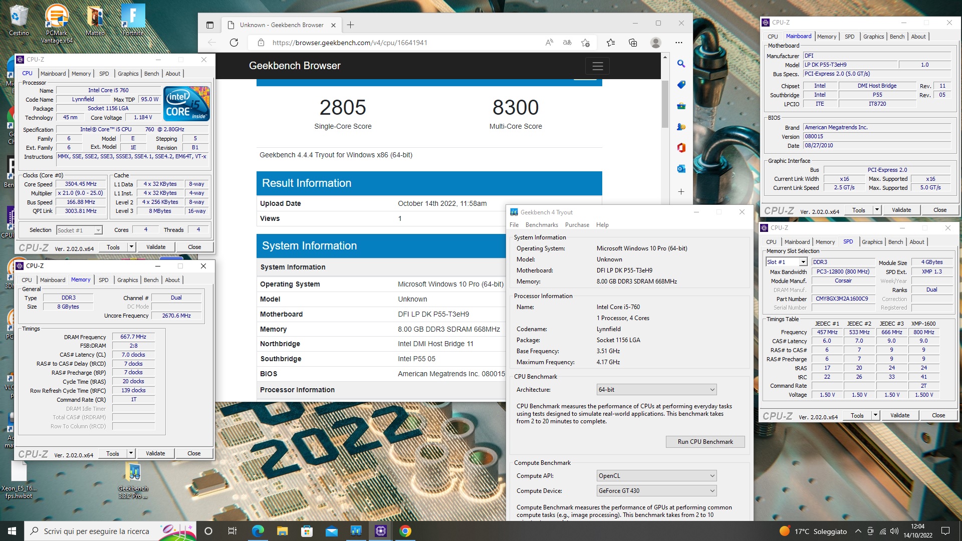Open Geekbench 3.3.2 Pro desktop shortcut
This screenshot has height=541, width=962.
[x=133, y=481]
